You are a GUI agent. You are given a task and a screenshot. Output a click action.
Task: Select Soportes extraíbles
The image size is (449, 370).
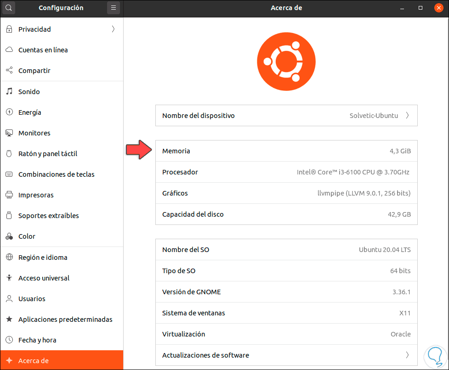[x=62, y=215]
